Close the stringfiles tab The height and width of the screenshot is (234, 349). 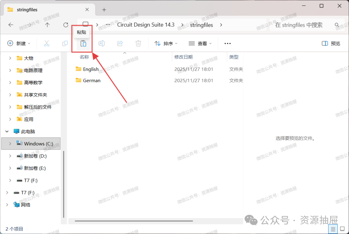pyautogui.click(x=87, y=10)
